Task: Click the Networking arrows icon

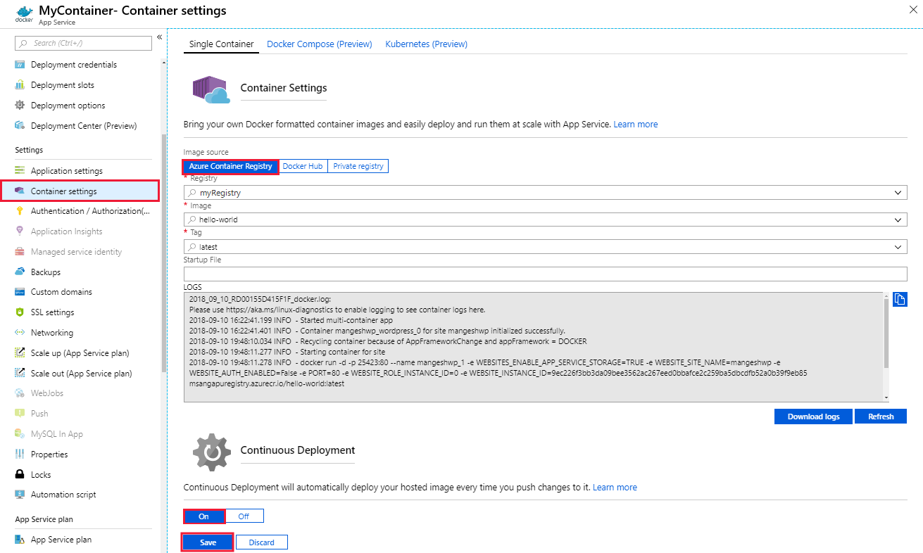Action: (x=20, y=333)
